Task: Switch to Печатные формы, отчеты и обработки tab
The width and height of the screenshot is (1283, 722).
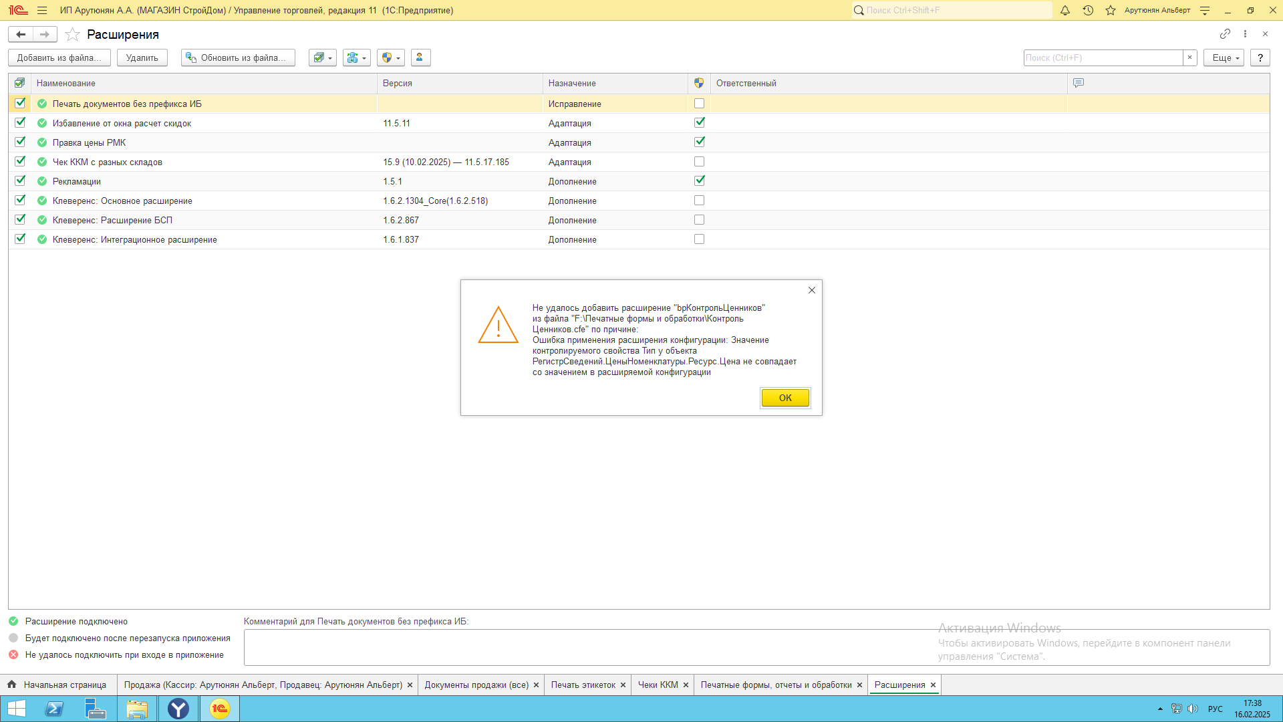Action: click(776, 685)
